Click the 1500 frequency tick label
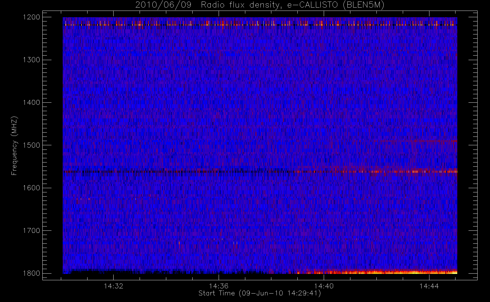The height and width of the screenshot is (302, 490). point(31,145)
